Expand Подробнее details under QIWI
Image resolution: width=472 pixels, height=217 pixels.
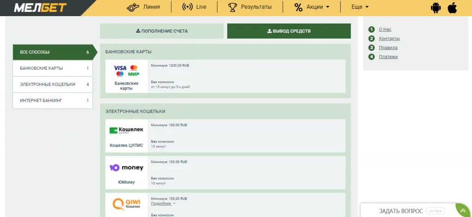pos(163,204)
